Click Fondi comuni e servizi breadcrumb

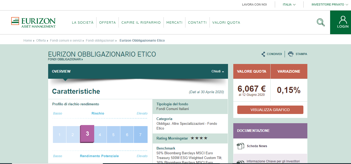(66, 41)
